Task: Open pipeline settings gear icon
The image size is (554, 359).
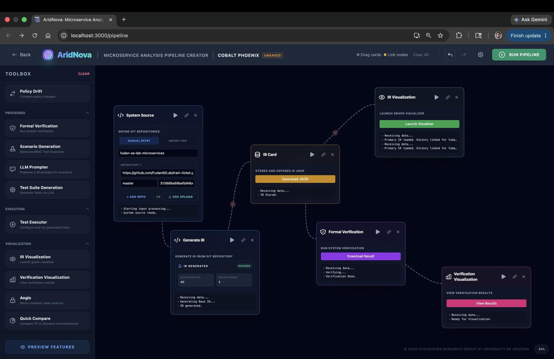Action: click(x=480, y=55)
